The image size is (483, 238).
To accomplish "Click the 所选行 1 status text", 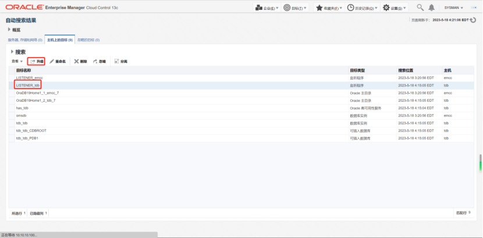I will tap(19, 213).
